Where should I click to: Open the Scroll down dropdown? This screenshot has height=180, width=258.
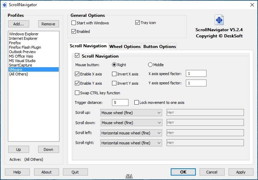(x=131, y=123)
